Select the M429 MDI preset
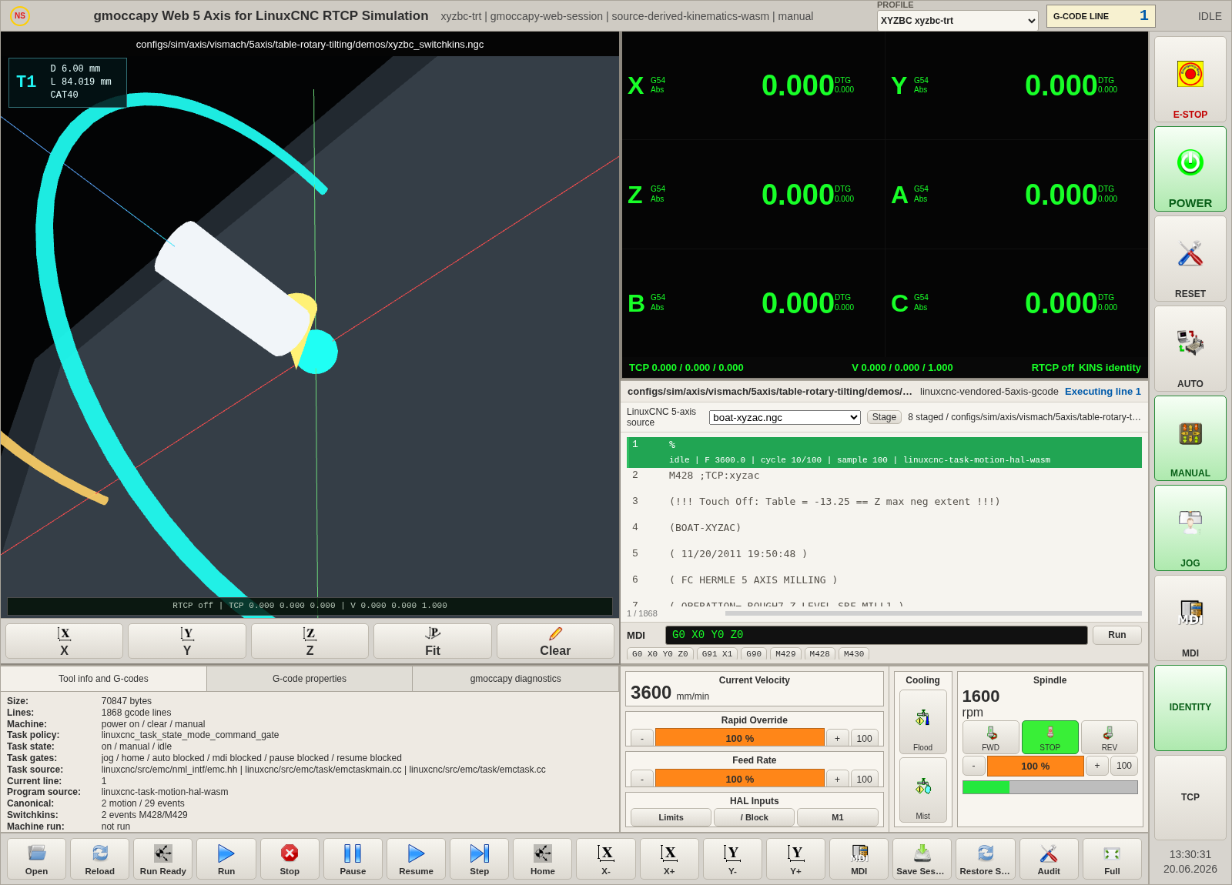The height and width of the screenshot is (885, 1232). tap(785, 654)
